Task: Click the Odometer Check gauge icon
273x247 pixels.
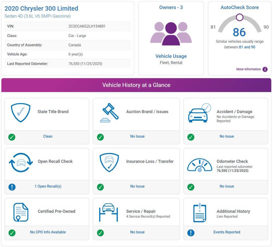Action: [x=199, y=165]
